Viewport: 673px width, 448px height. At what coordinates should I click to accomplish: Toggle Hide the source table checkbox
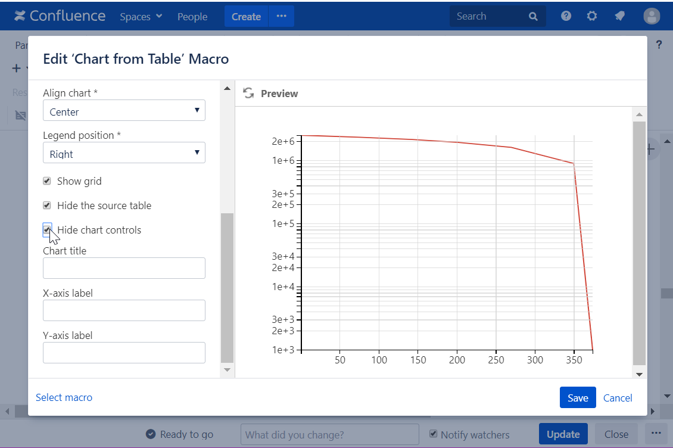click(47, 206)
